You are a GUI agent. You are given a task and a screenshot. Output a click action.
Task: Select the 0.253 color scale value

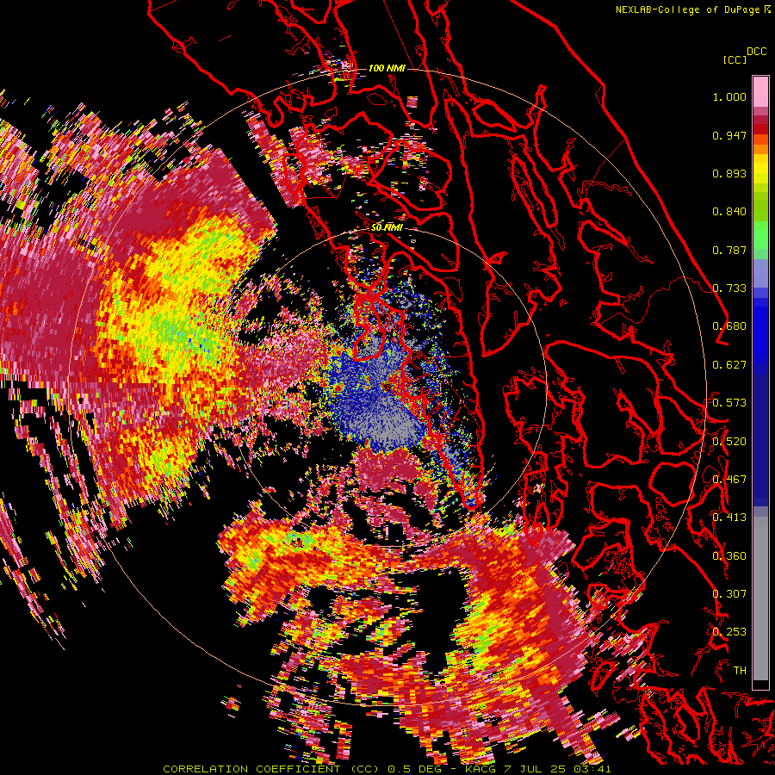(729, 632)
